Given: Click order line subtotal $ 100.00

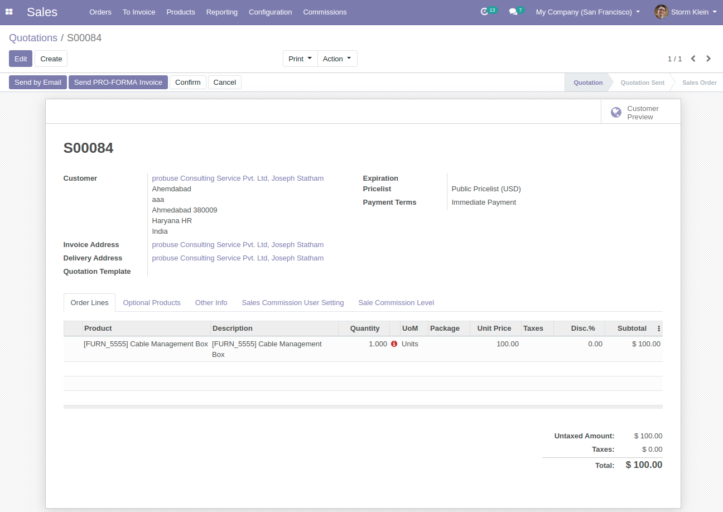Looking at the screenshot, I should click(x=646, y=344).
